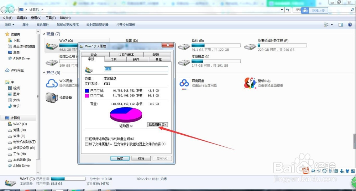This screenshot has height=191, width=356.
Task: Click the refresh button beside address bar
Action: coord(288,10)
